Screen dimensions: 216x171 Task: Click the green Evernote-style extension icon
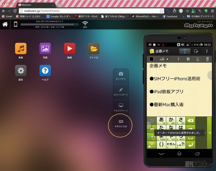206,11
